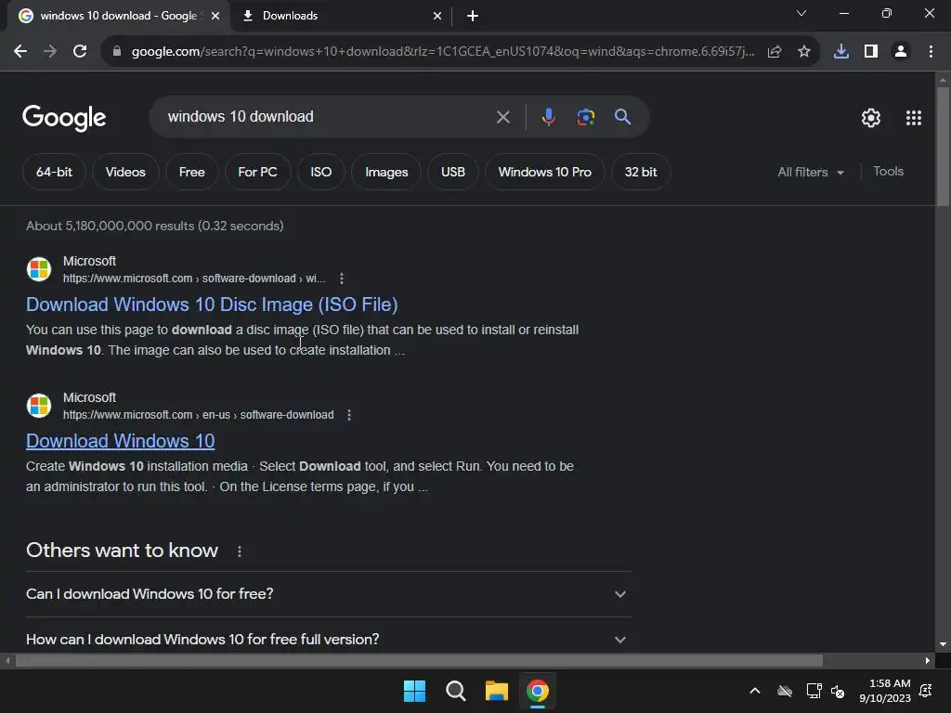The image size is (951, 713).
Task: Select the For PC filter chip
Action: (258, 172)
